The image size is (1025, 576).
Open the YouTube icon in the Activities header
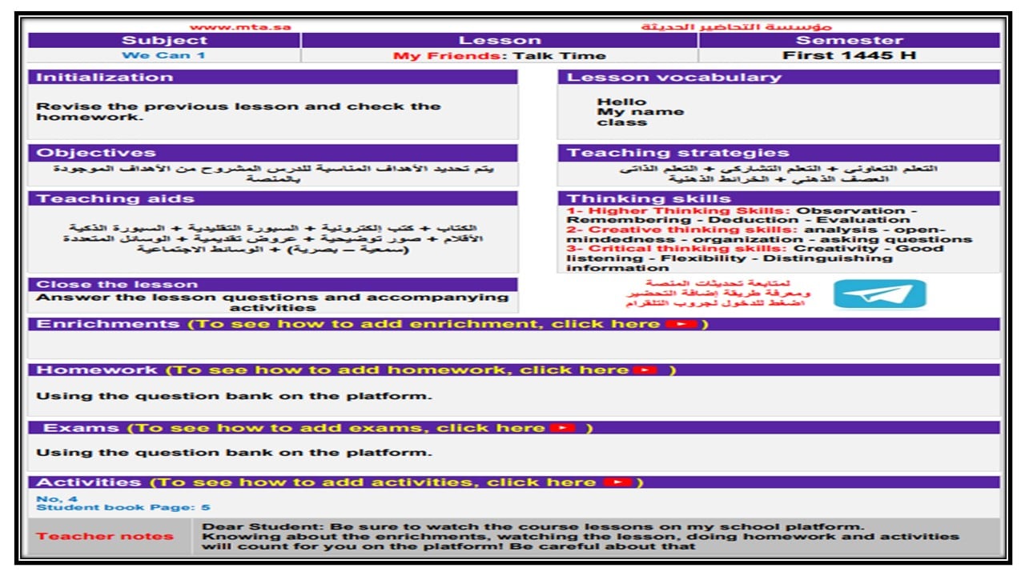coord(617,482)
